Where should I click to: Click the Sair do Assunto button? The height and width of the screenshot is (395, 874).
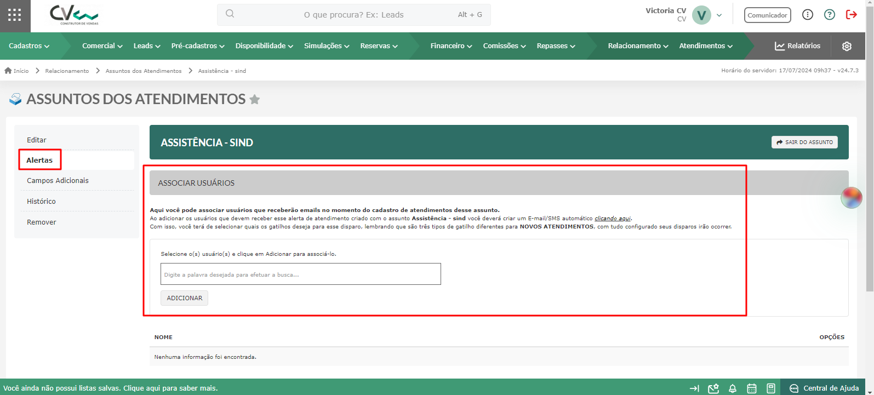pyautogui.click(x=804, y=142)
